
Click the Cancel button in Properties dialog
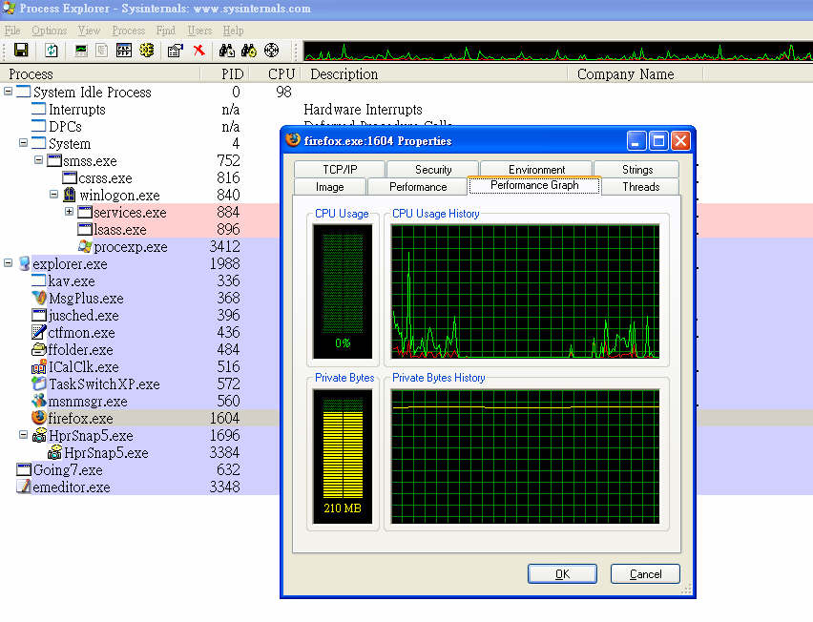click(x=645, y=573)
